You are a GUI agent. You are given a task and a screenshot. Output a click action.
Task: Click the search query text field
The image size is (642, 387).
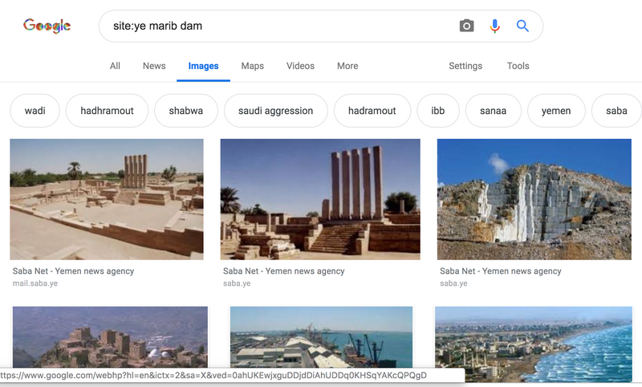[x=273, y=26]
